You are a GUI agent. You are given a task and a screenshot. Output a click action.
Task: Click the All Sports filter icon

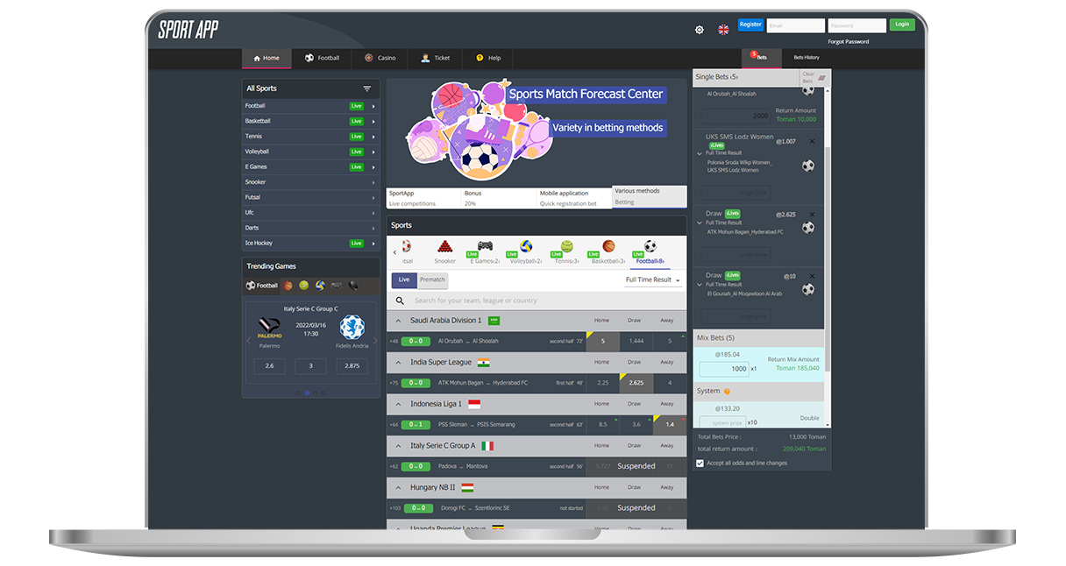pyautogui.click(x=367, y=88)
